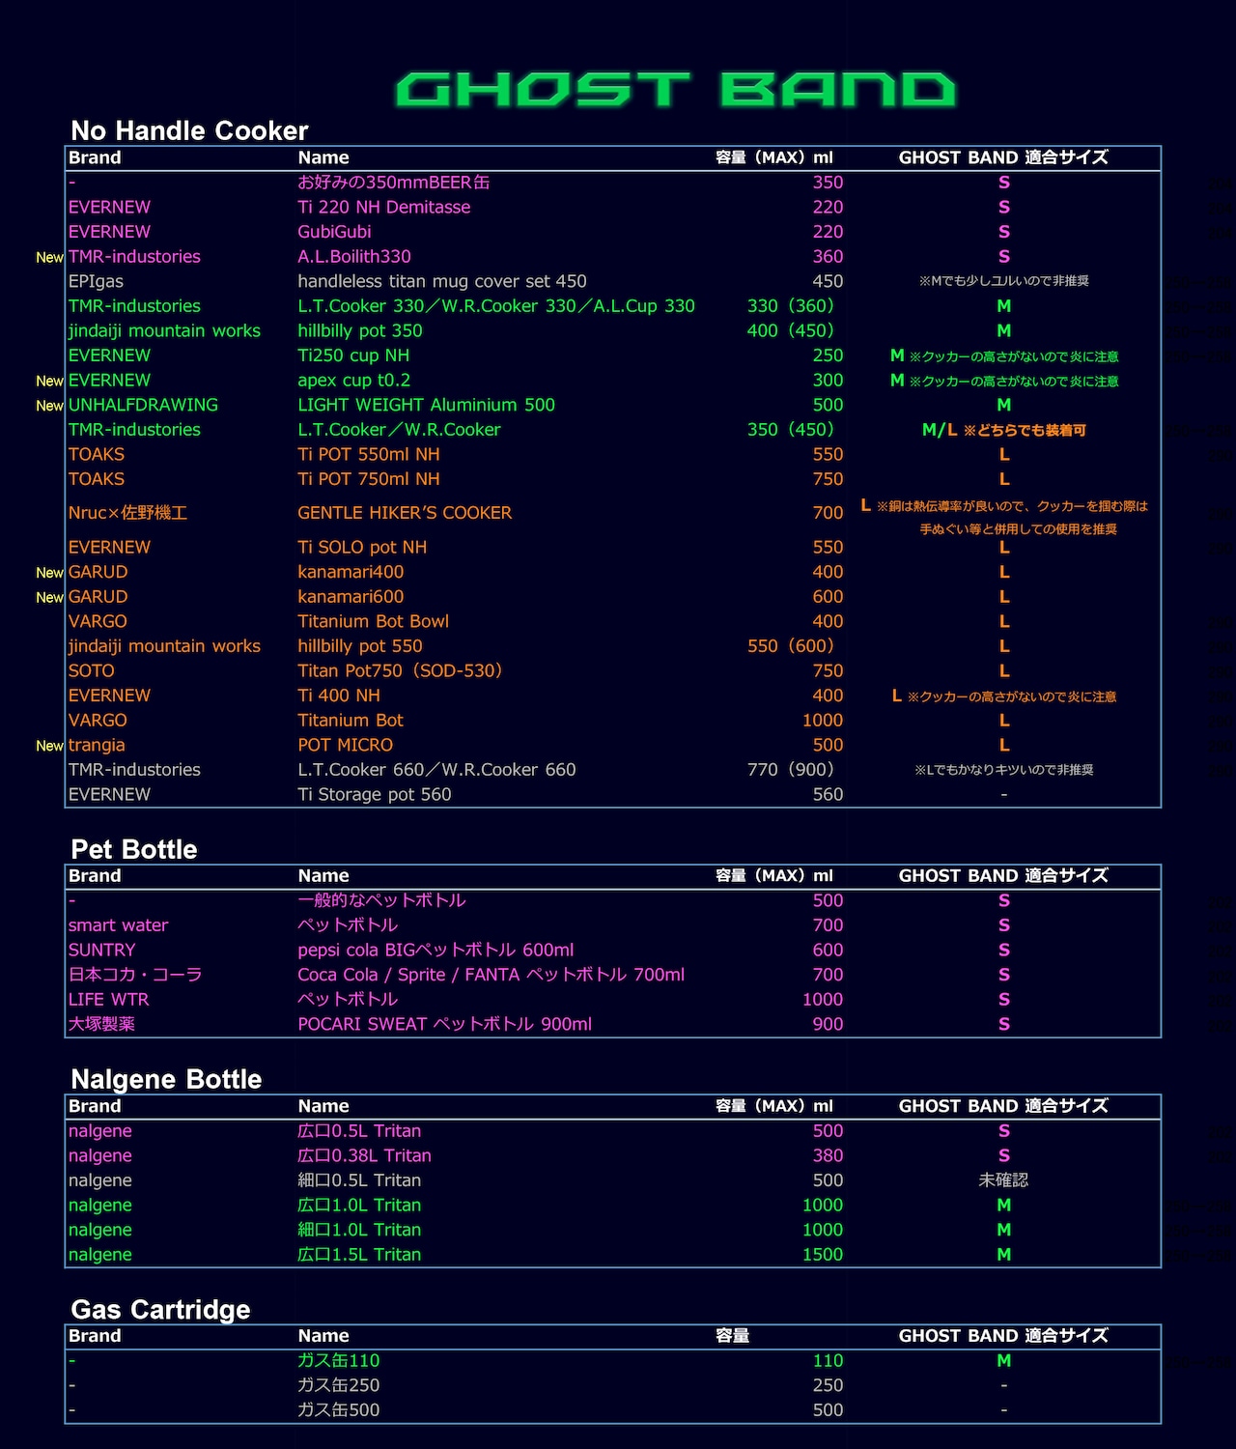Click 'M/L ※どちらでも装着可' size cell
This screenshot has width=1236, height=1449.
coord(1004,430)
